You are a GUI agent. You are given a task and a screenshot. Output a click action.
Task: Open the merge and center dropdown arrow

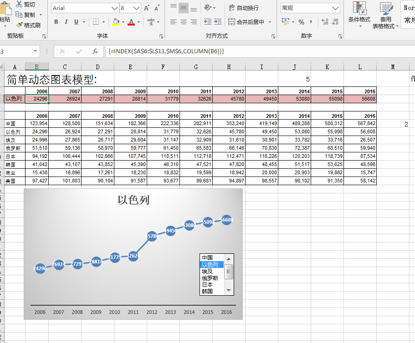pos(270,22)
